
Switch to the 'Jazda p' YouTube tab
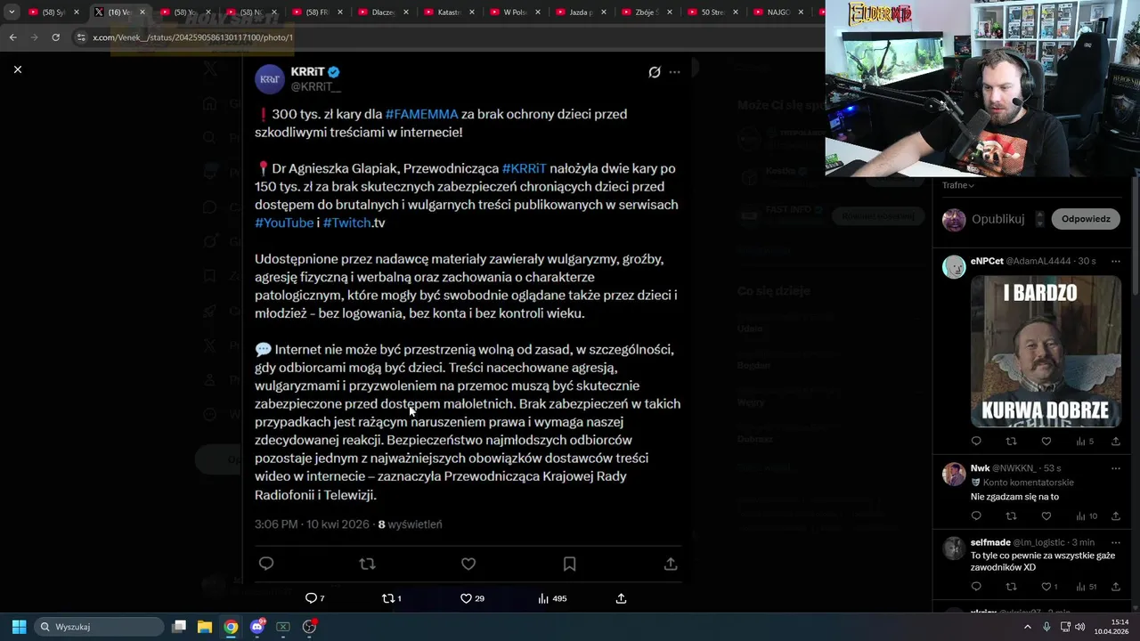[581, 12]
